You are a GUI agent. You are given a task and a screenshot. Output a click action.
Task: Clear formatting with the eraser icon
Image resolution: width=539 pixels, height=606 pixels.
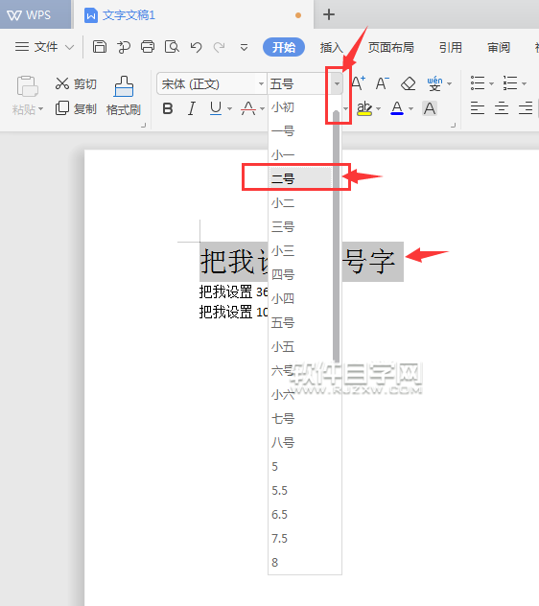408,83
